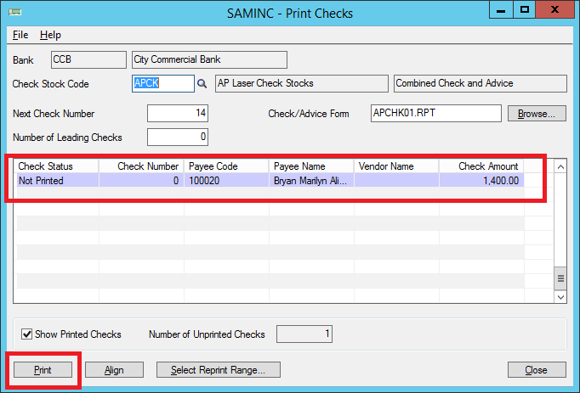580x393 pixels.
Task: Open the Help menu
Action: click(x=50, y=35)
